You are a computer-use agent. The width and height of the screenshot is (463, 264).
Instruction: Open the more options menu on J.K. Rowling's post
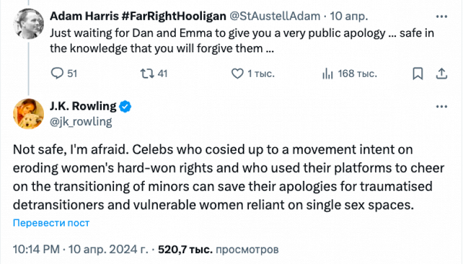tap(442, 107)
